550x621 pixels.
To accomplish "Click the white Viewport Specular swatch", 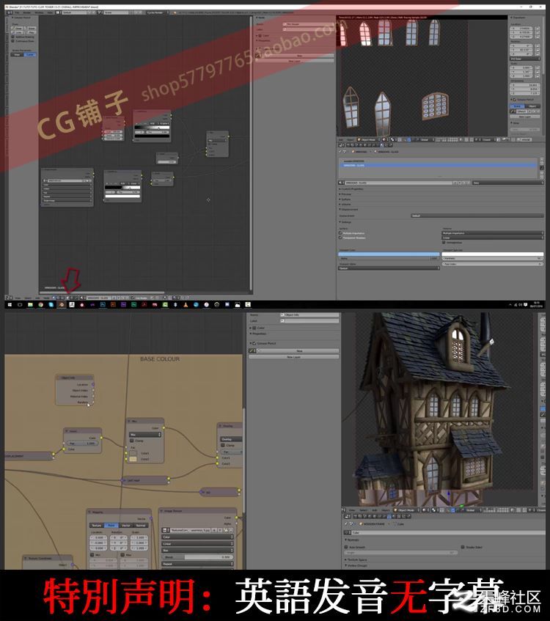I will pos(493,254).
